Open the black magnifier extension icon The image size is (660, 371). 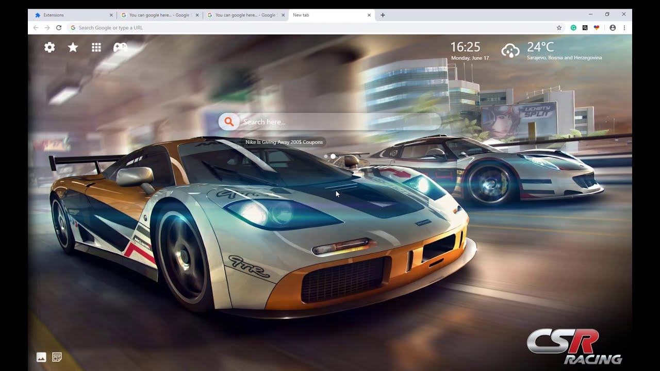point(585,28)
